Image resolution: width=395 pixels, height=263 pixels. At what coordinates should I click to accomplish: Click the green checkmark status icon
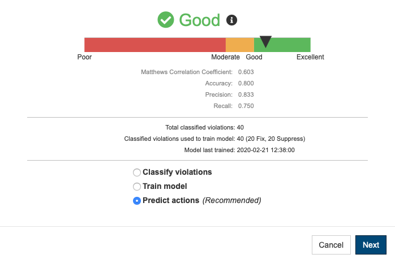pos(165,20)
